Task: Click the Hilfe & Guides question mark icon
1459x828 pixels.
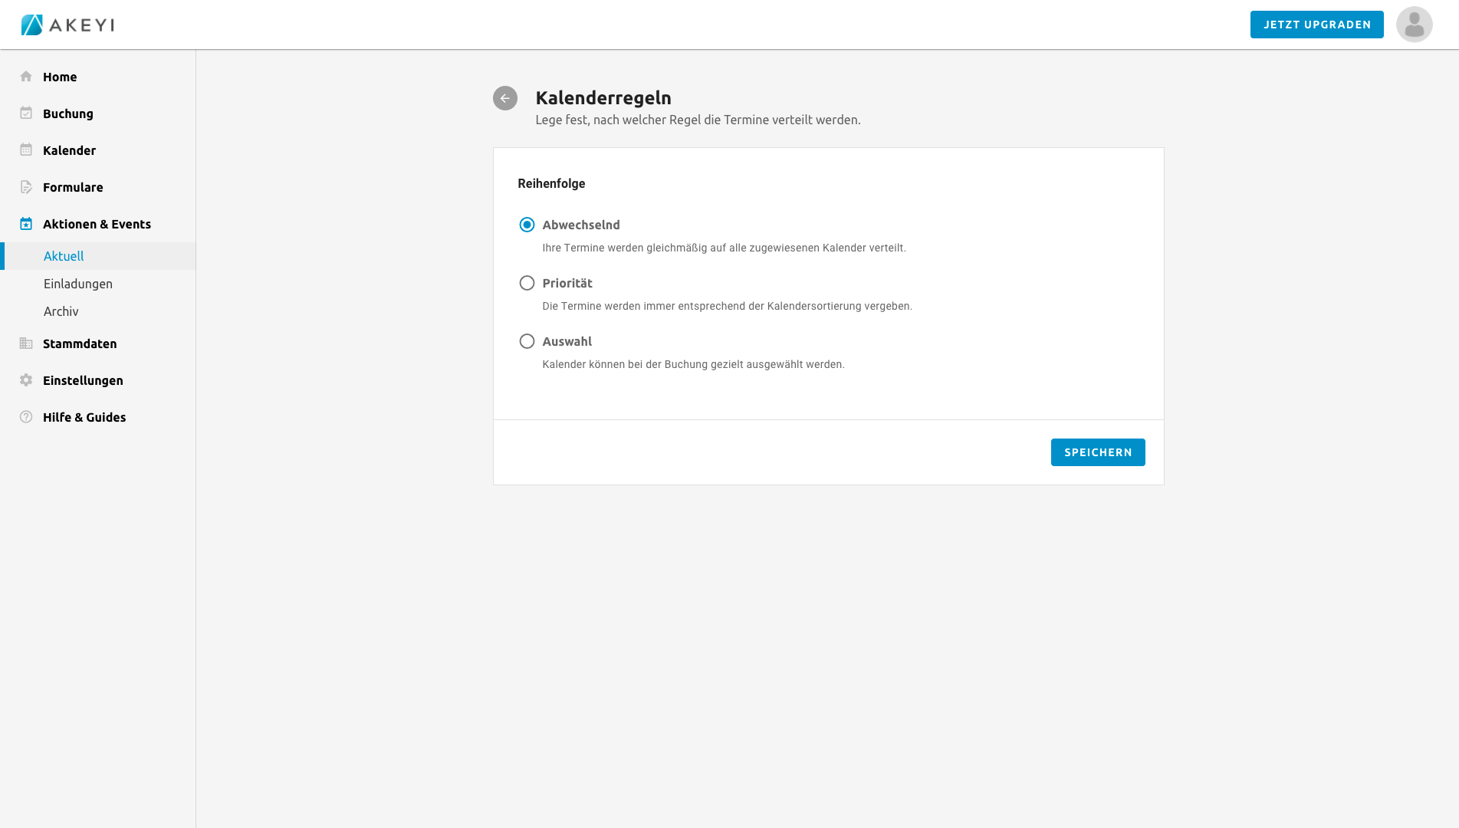Action: pos(26,417)
